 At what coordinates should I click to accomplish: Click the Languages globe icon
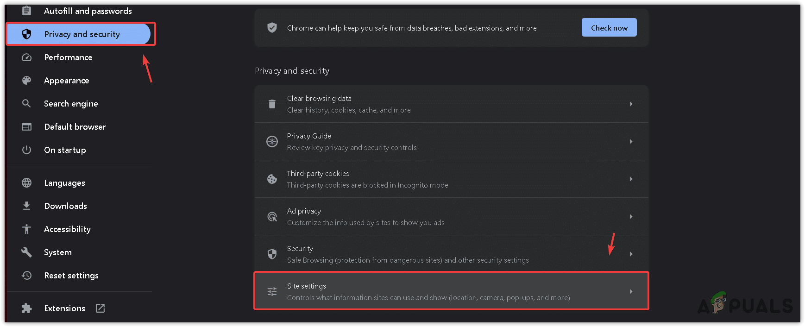(27, 183)
